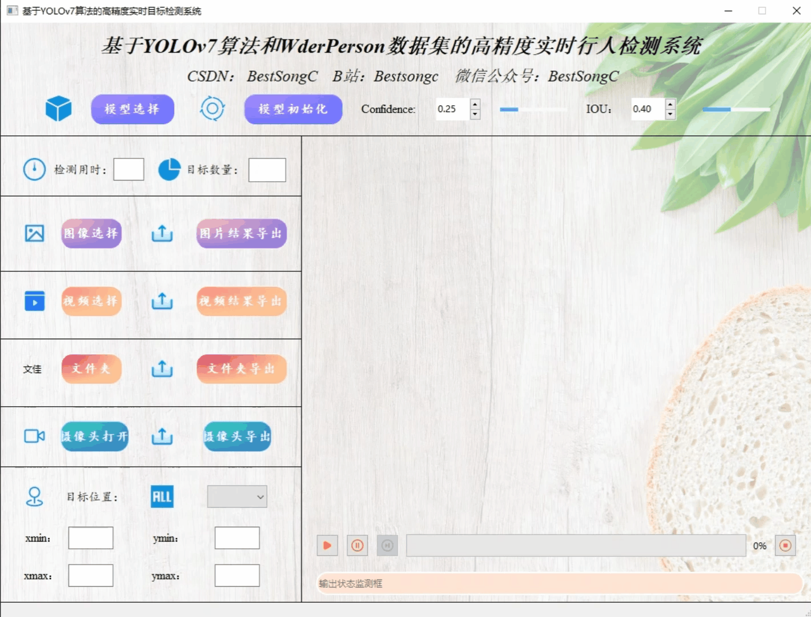Screen dimensions: 811x617
Task: Click the 模型选择 button
Action: pyautogui.click(x=133, y=109)
